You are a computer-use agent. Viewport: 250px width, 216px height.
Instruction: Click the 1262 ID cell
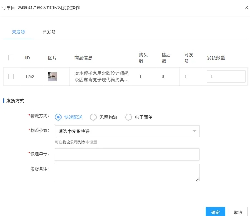coord(30,77)
